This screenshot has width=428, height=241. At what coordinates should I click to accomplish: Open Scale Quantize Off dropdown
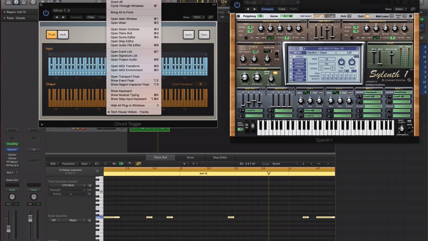coord(55,220)
